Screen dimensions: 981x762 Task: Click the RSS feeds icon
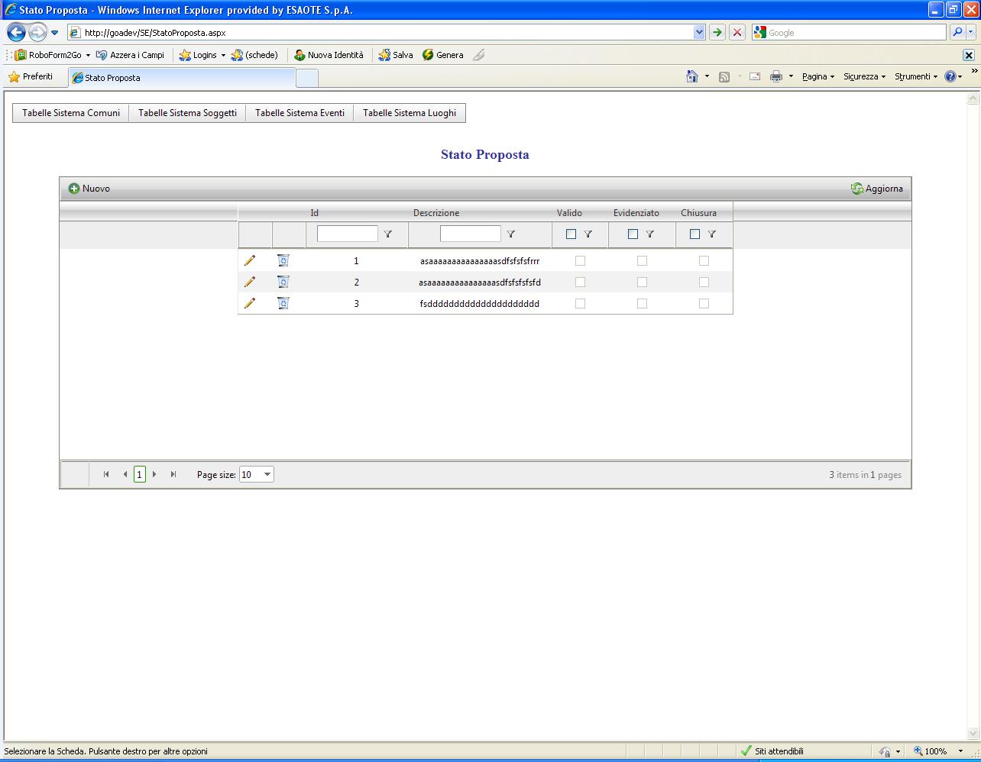724,76
